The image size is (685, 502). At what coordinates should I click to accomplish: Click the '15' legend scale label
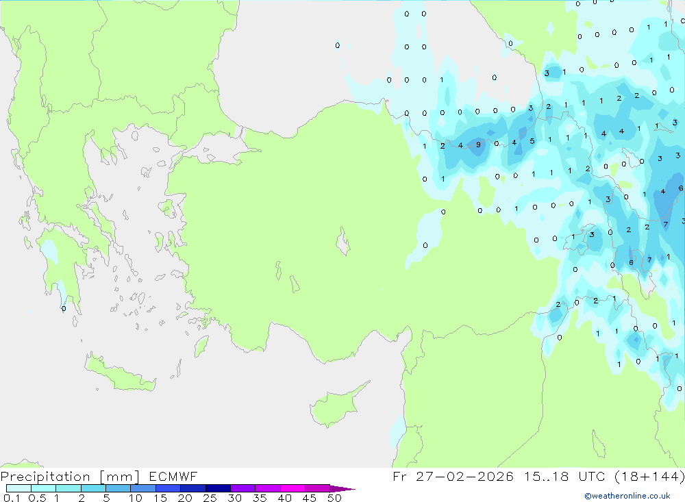click(x=160, y=498)
